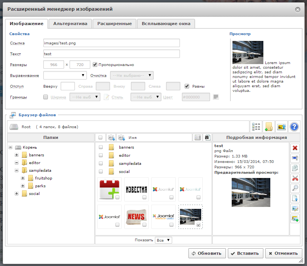
Task: Check the editor folder checkbox
Action: (x=101, y=155)
